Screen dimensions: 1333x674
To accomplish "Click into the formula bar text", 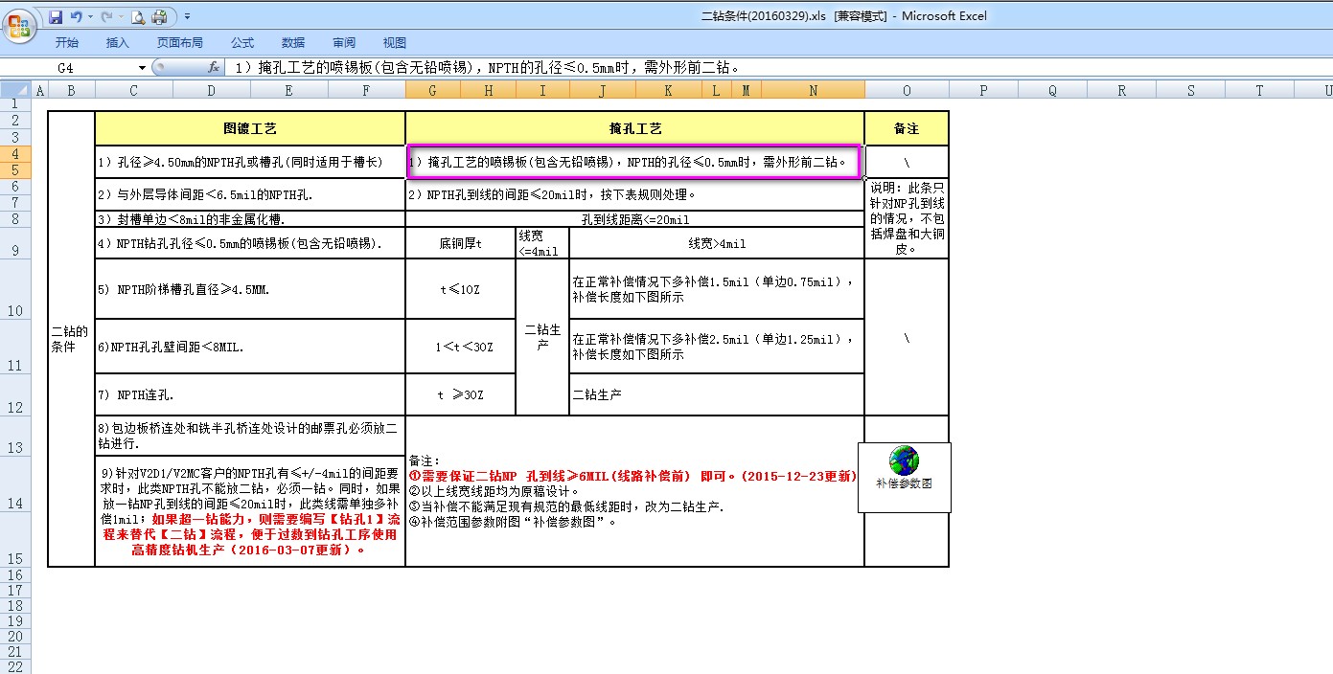I will (x=776, y=68).
